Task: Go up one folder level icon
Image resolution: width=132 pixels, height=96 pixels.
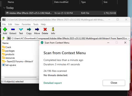Action: coord(3,38)
